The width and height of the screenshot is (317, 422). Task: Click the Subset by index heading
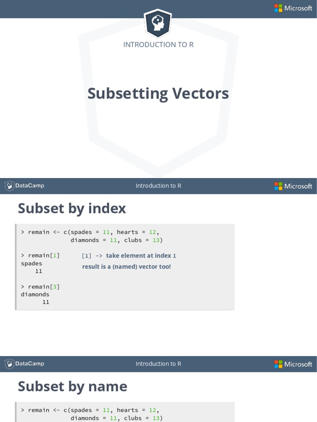coord(72,209)
